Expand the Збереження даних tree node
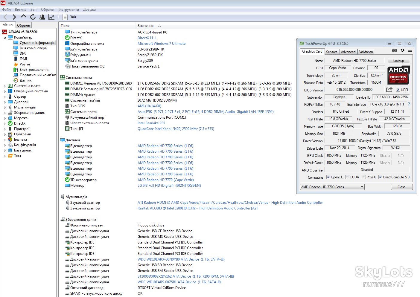Viewport: 420px width, 297px height. [5, 113]
